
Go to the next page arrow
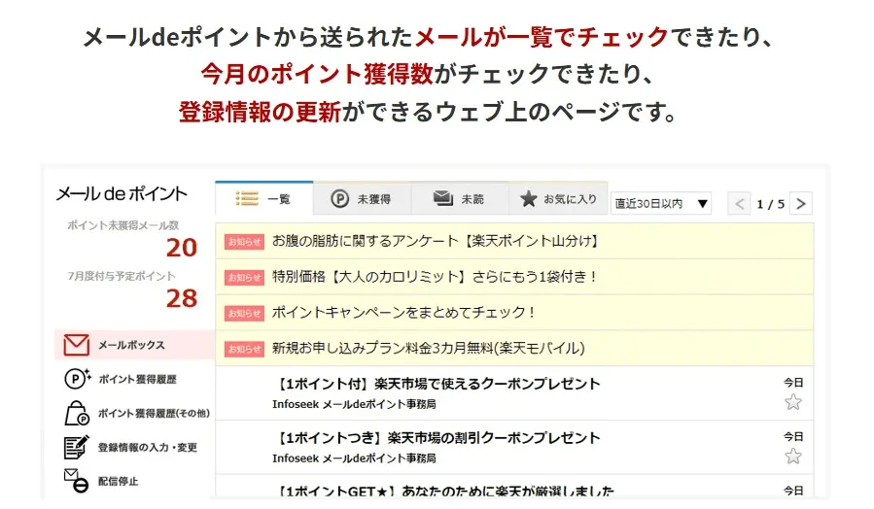(x=801, y=203)
